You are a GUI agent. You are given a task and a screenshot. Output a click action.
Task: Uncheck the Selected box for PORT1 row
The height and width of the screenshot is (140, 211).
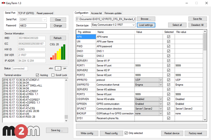(x=168, y=65)
